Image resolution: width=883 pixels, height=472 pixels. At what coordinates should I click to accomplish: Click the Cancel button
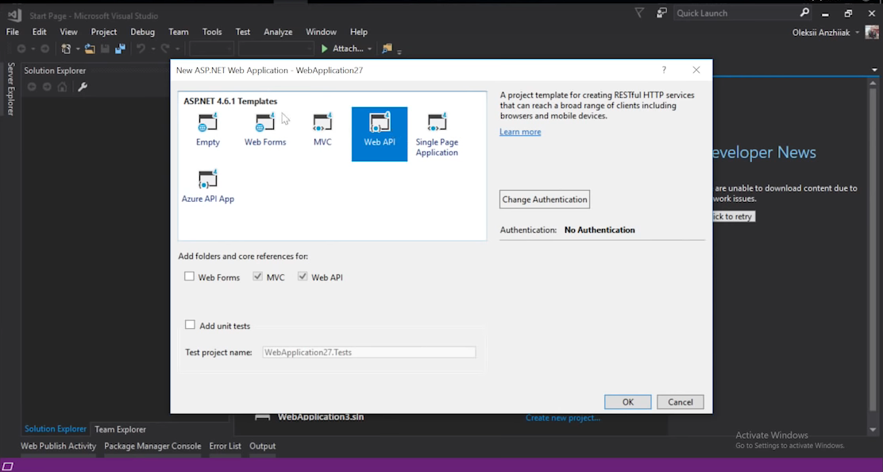pos(681,402)
